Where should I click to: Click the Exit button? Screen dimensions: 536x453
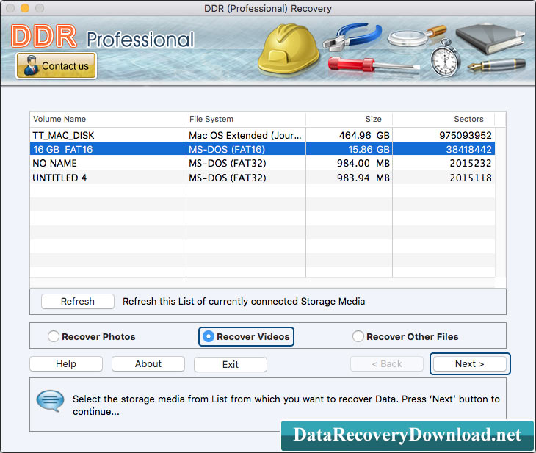click(231, 364)
